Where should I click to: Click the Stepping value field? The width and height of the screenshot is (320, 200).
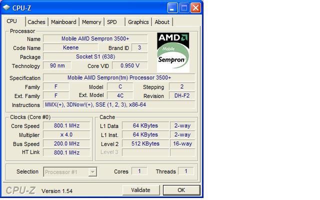click(182, 86)
